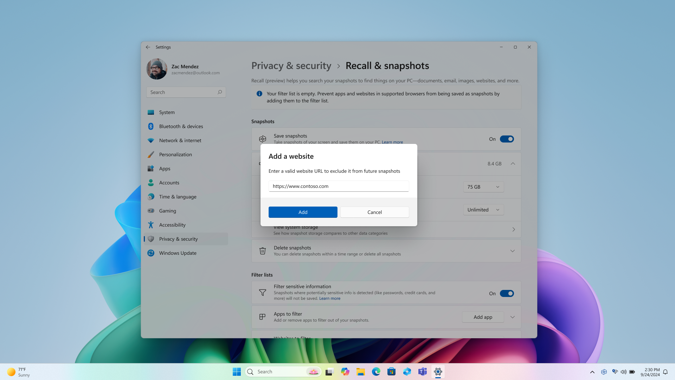Click the URL input field in dialog
This screenshot has width=675, height=380.
[x=339, y=185]
